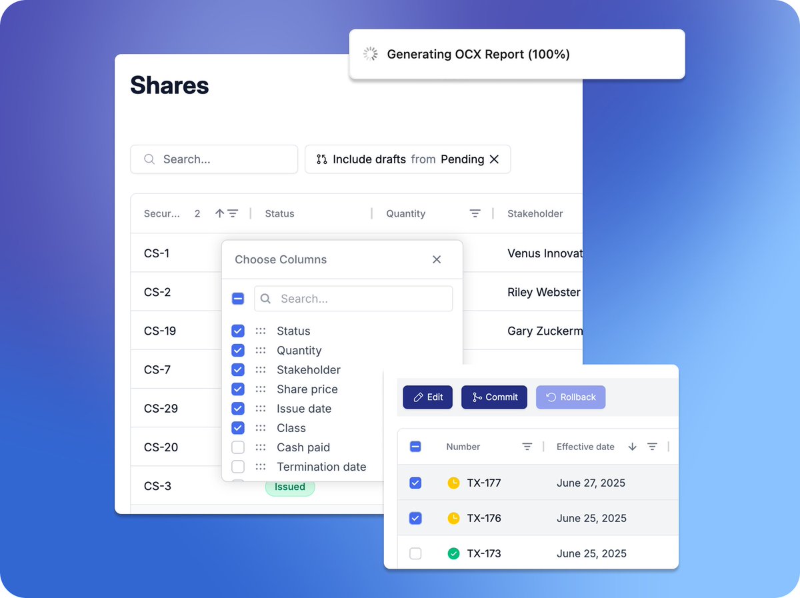
Task: Click the Number column header
Action: [x=463, y=447]
